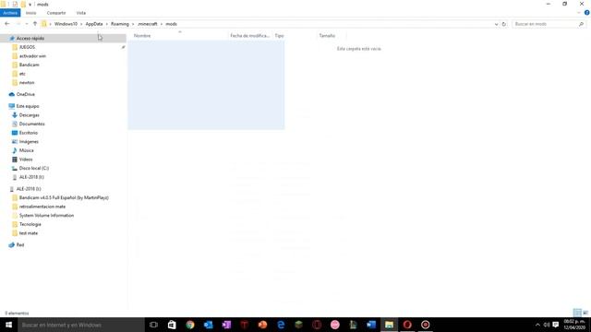Select Este equipo in the navigation pane
Image resolution: width=591 pixels, height=332 pixels.
tap(28, 106)
